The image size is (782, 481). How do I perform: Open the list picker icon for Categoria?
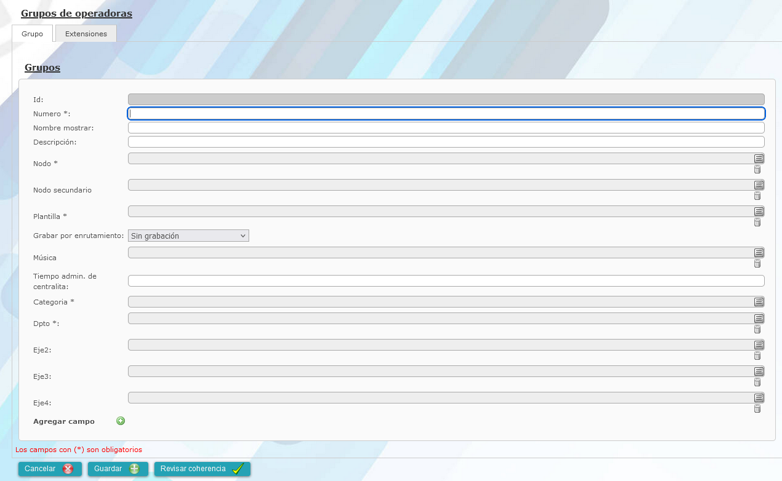coord(759,301)
